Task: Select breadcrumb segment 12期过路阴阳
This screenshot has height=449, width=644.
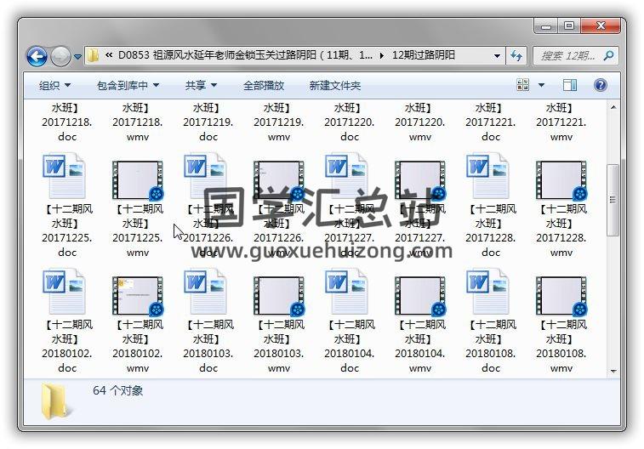Action: tap(424, 55)
